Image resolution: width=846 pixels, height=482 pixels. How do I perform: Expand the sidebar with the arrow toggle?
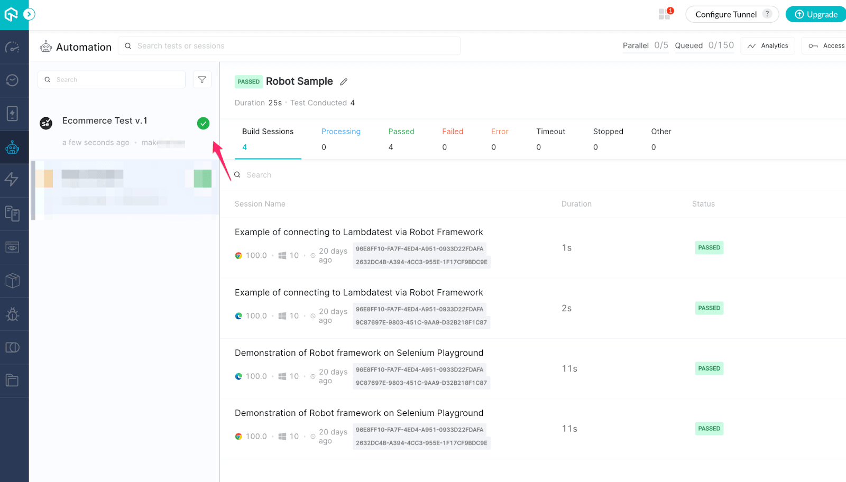tap(30, 14)
